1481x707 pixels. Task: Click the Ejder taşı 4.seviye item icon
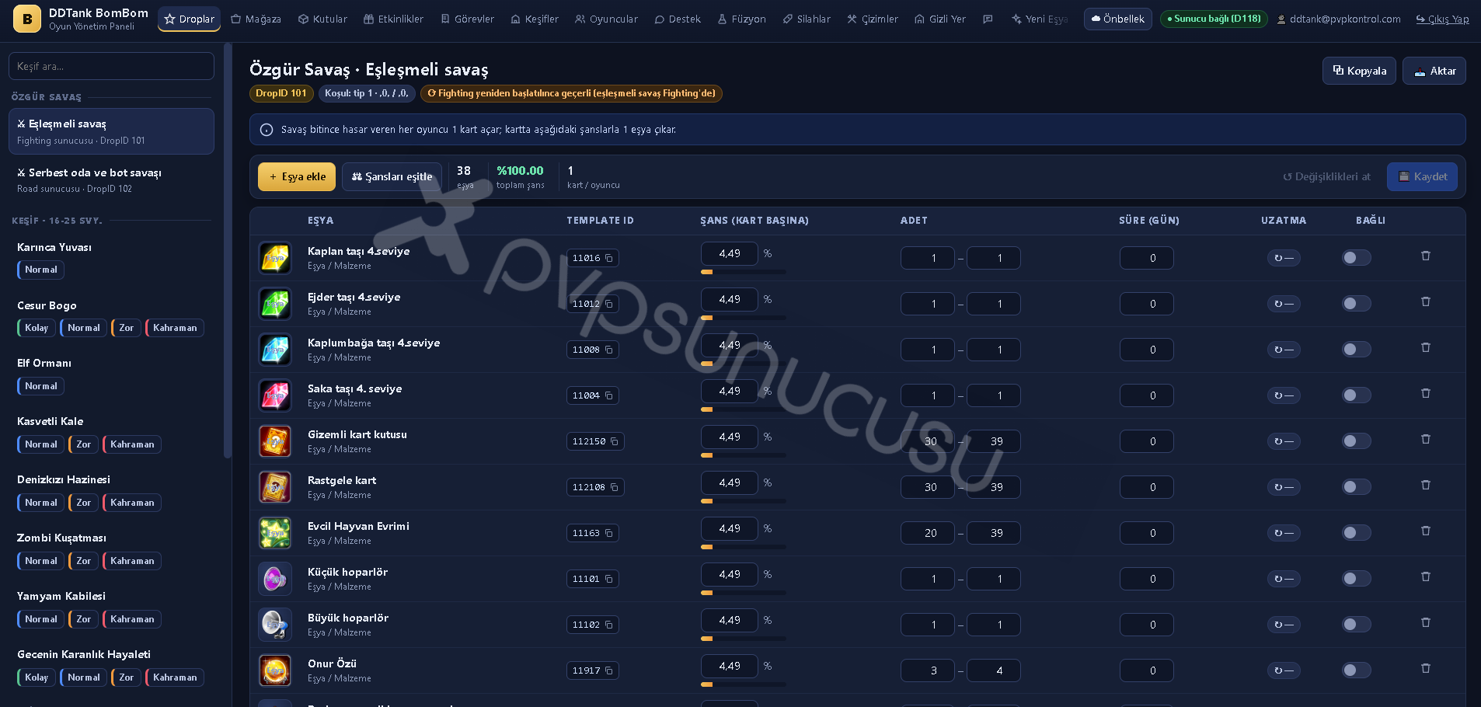[x=275, y=304]
